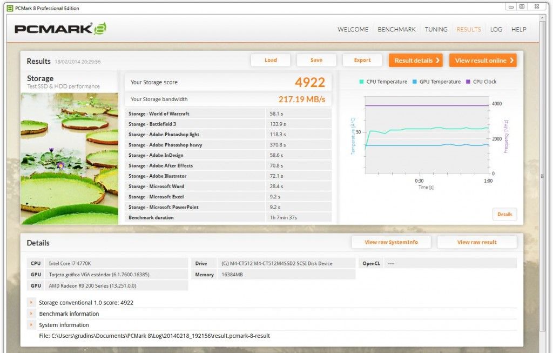Click the Benchmark duration row
The width and height of the screenshot is (553, 353).
[x=228, y=217]
